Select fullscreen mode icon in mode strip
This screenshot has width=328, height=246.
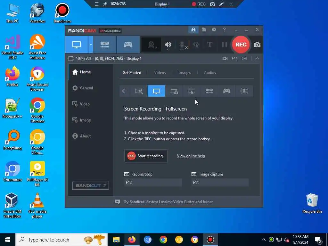tap(156, 91)
